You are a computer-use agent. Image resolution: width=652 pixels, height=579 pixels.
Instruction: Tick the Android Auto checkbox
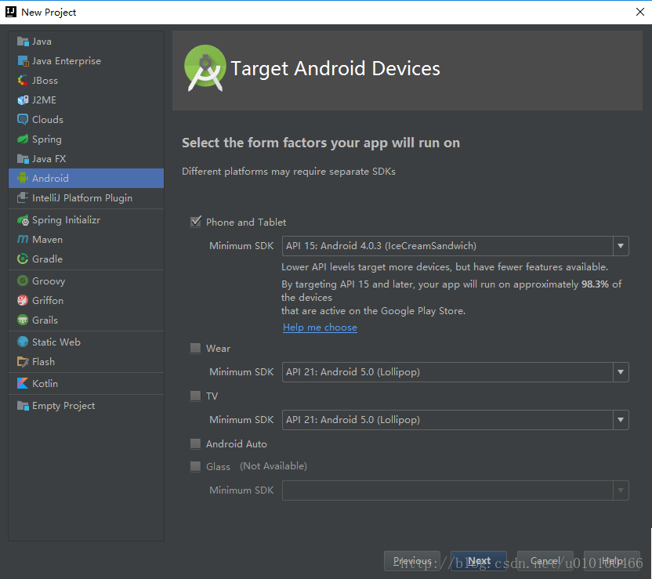(x=196, y=444)
